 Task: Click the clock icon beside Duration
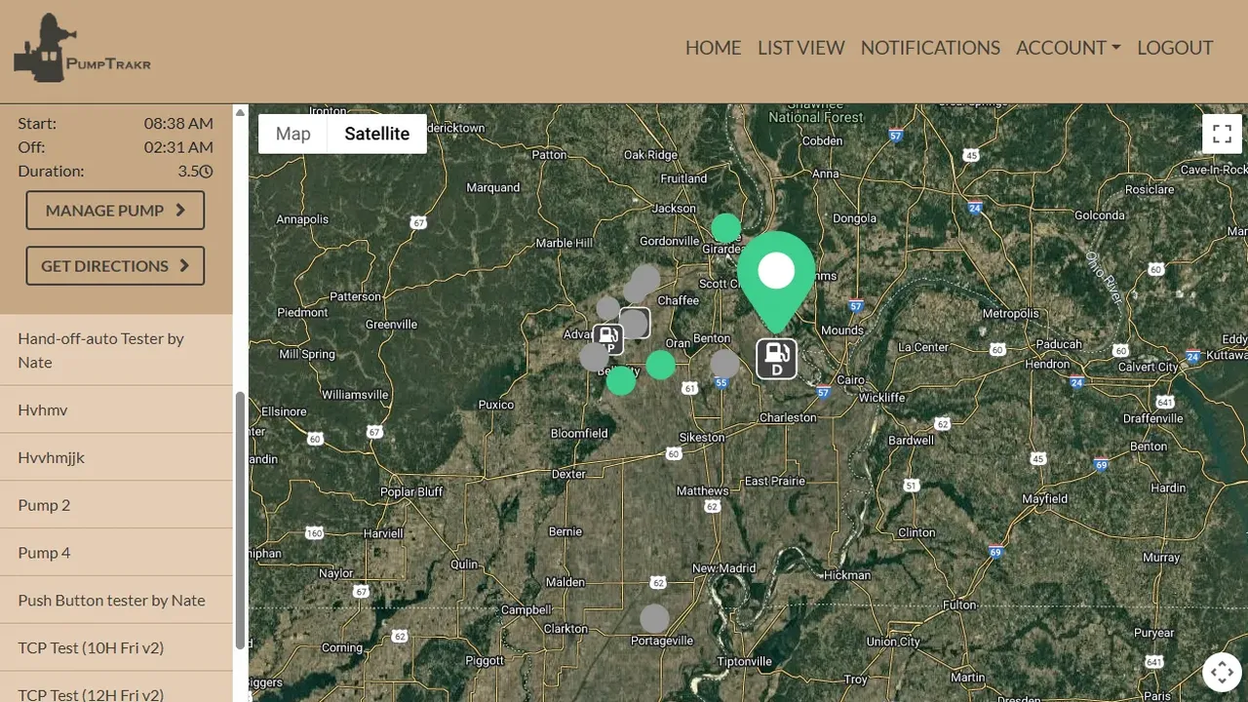[x=207, y=172]
